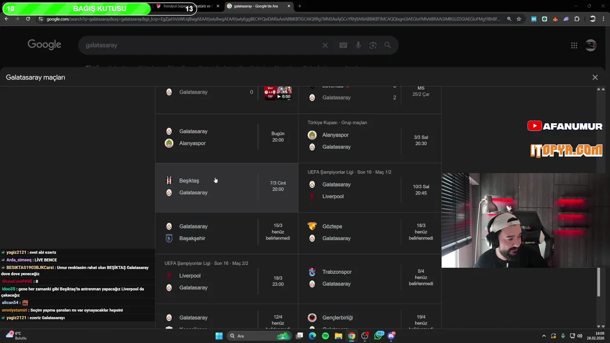Screen dimensions: 610x343
Task: Open Google Chrome taskbar icon
Action: (352, 336)
